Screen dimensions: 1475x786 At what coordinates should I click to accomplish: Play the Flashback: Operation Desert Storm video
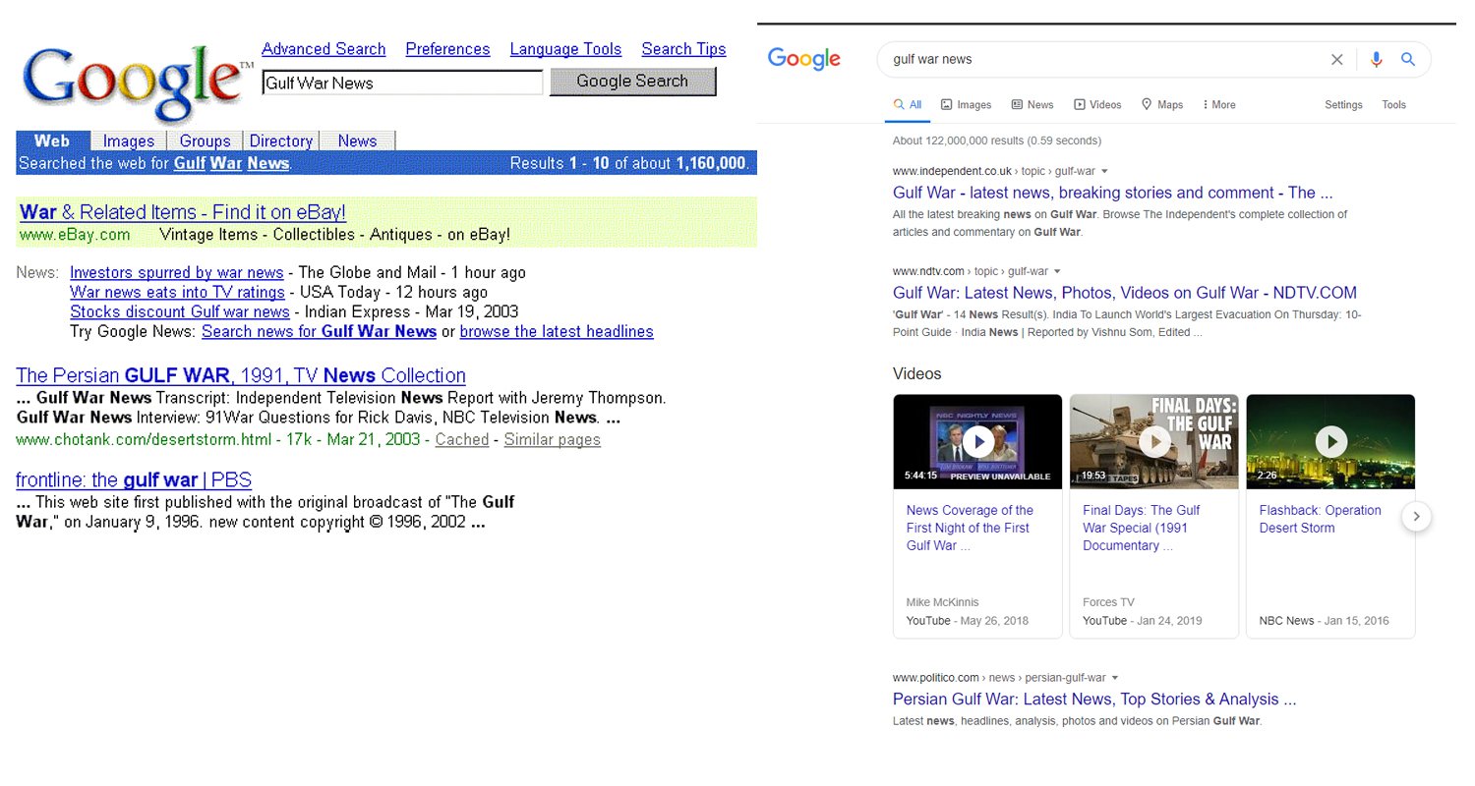1330,441
